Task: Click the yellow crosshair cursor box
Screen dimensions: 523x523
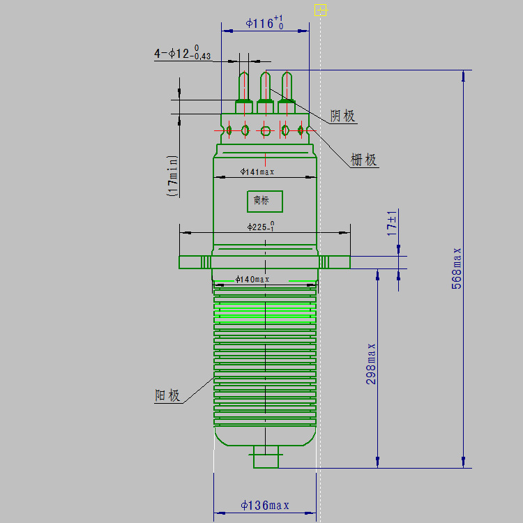Action: pyautogui.click(x=321, y=10)
